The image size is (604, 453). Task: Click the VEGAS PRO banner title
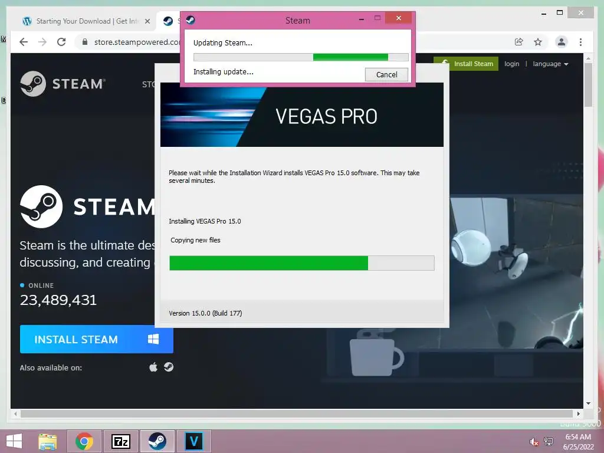click(x=326, y=116)
